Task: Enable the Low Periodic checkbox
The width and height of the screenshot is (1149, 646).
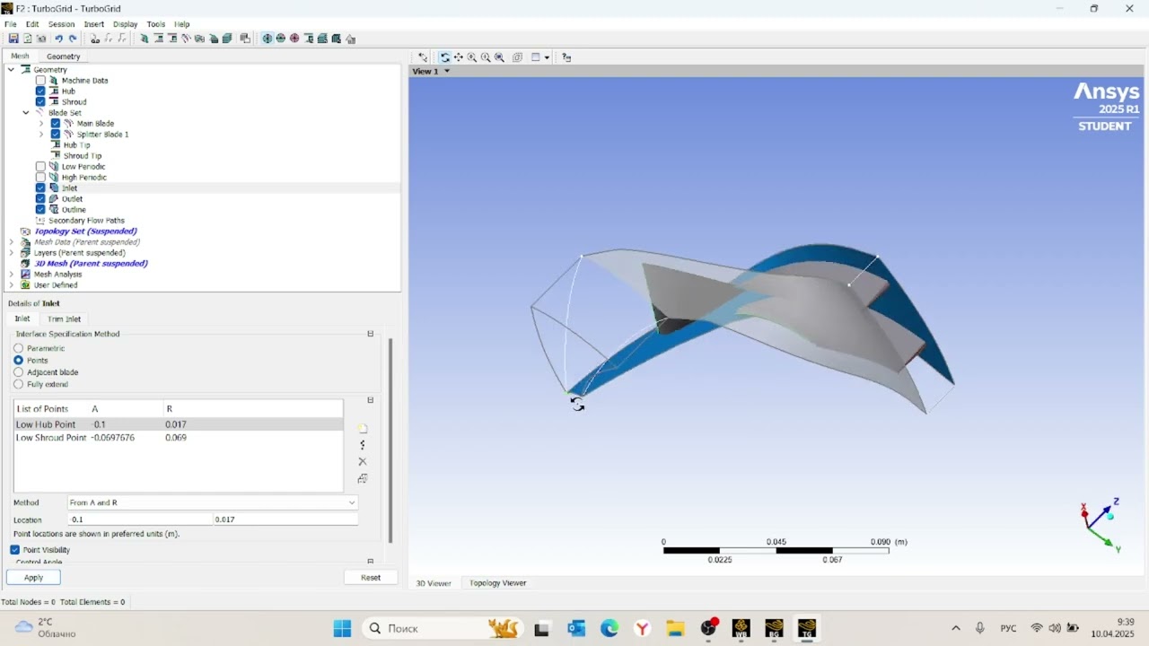Action: pyautogui.click(x=40, y=167)
